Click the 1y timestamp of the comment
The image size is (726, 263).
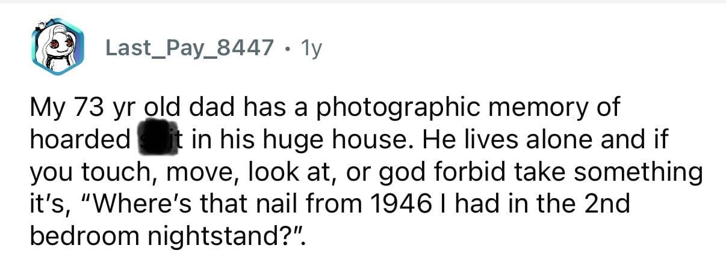(x=310, y=47)
